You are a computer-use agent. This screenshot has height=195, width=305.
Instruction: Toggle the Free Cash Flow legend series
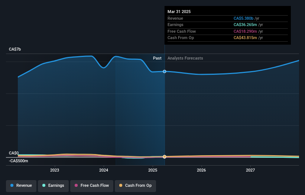pos(92,186)
